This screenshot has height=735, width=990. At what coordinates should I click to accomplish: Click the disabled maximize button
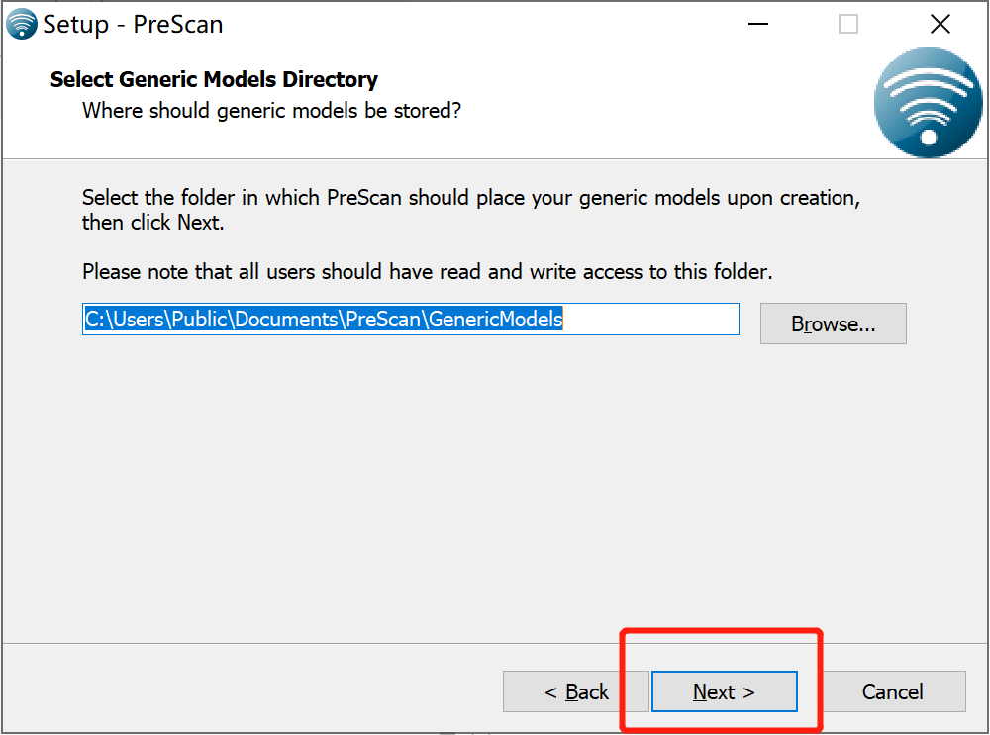pos(848,24)
